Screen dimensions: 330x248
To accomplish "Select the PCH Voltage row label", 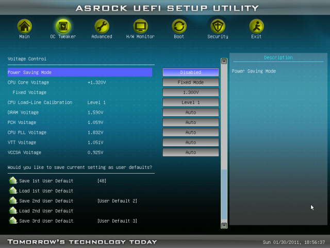I will pyautogui.click(x=22, y=122).
